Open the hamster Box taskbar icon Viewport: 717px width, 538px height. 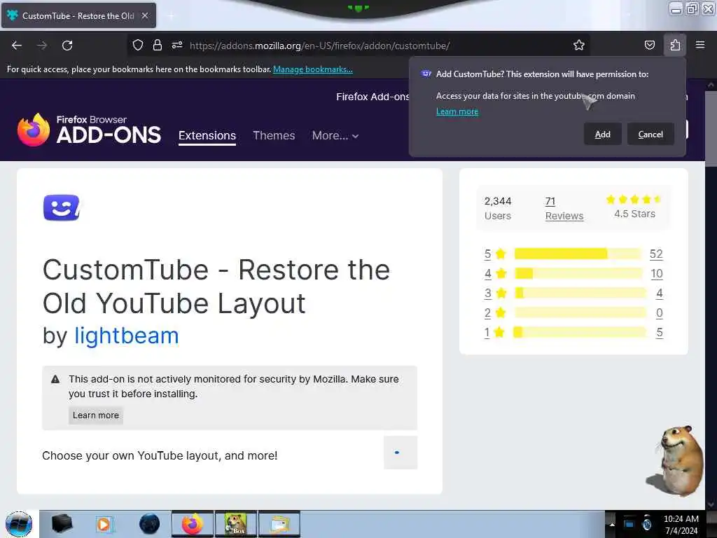[x=236, y=524]
